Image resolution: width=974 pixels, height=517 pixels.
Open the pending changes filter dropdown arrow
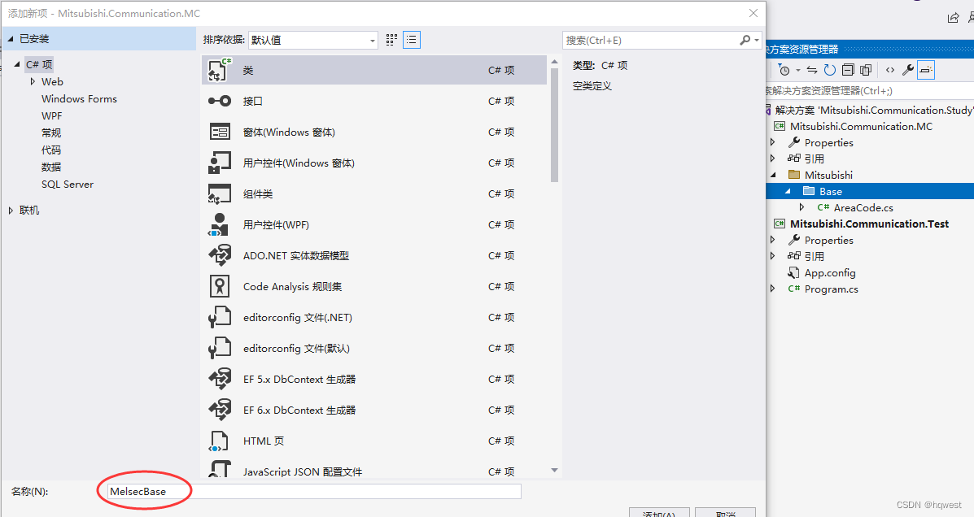click(x=798, y=70)
